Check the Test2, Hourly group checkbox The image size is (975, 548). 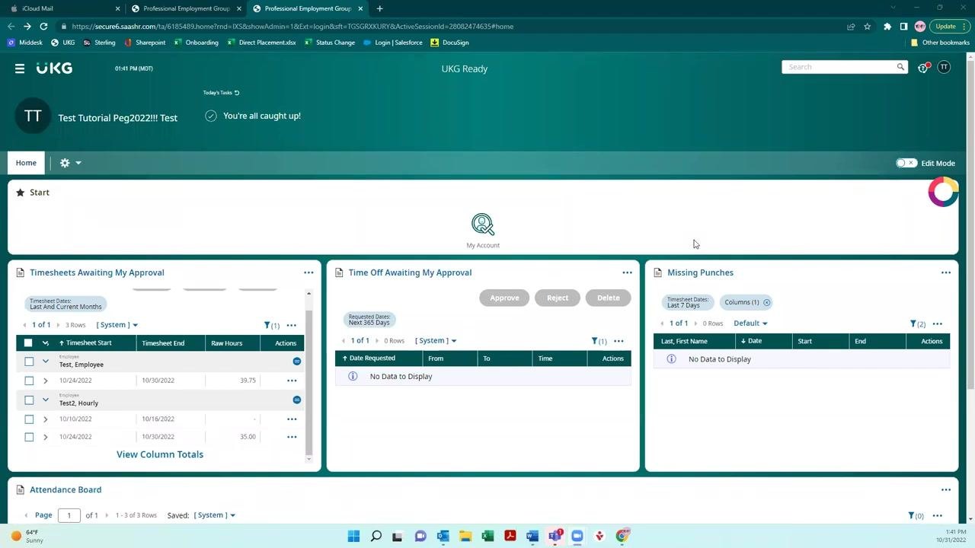pyautogui.click(x=29, y=400)
